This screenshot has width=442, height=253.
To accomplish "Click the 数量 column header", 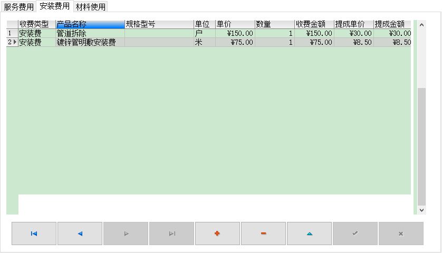I will pos(275,24).
